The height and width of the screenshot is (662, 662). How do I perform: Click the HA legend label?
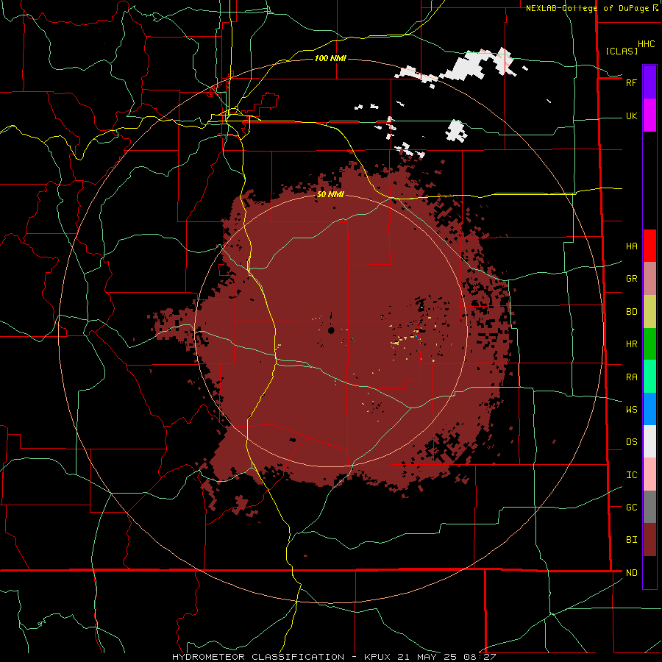[x=631, y=246]
